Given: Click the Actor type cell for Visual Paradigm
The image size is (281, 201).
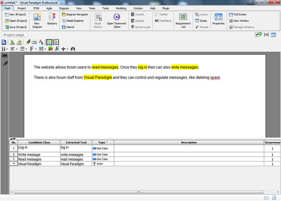Looking at the screenshot, I should coord(103,164).
